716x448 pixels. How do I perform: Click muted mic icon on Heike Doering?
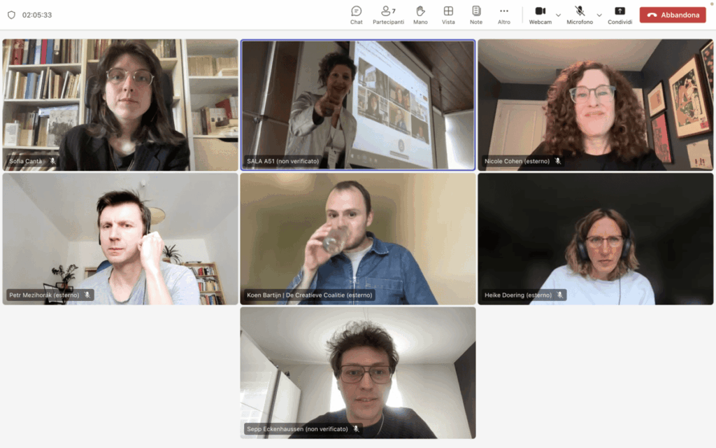tap(559, 295)
